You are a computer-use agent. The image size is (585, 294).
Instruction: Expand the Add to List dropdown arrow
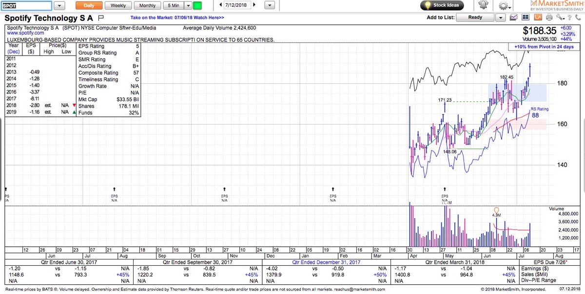click(x=500, y=18)
